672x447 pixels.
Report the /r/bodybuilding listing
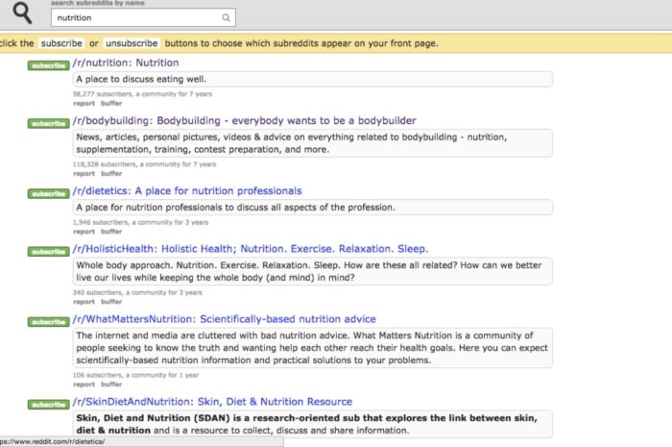point(84,174)
